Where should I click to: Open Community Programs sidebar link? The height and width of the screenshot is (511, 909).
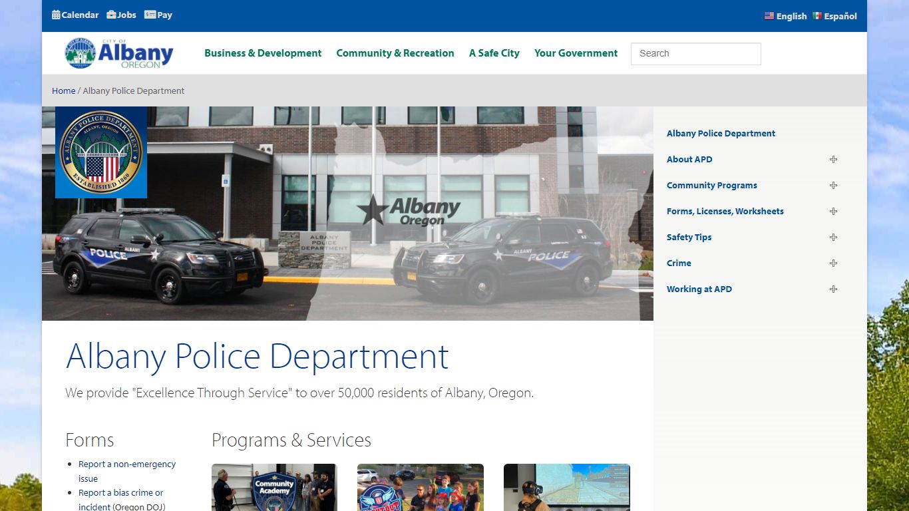click(712, 186)
